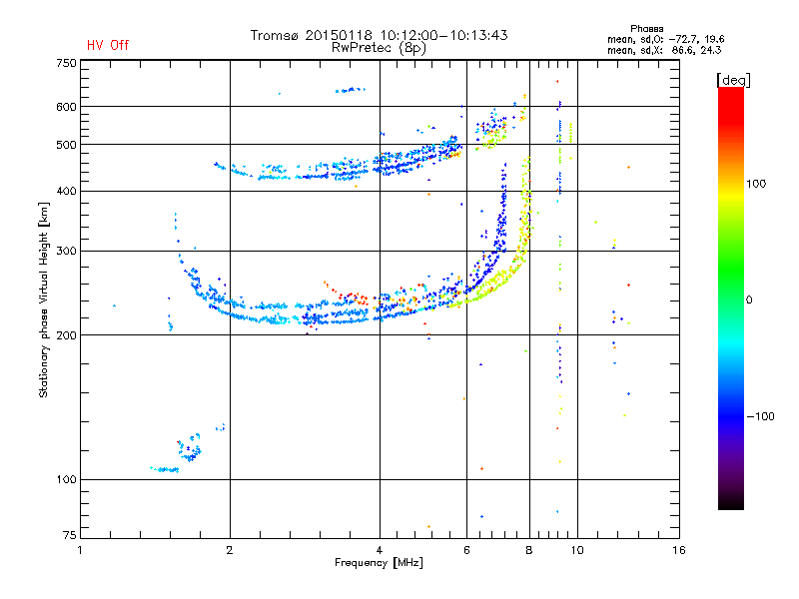Screen dimensions: 799x599
Task: Click the colorbar label '0'
Action: (749, 300)
